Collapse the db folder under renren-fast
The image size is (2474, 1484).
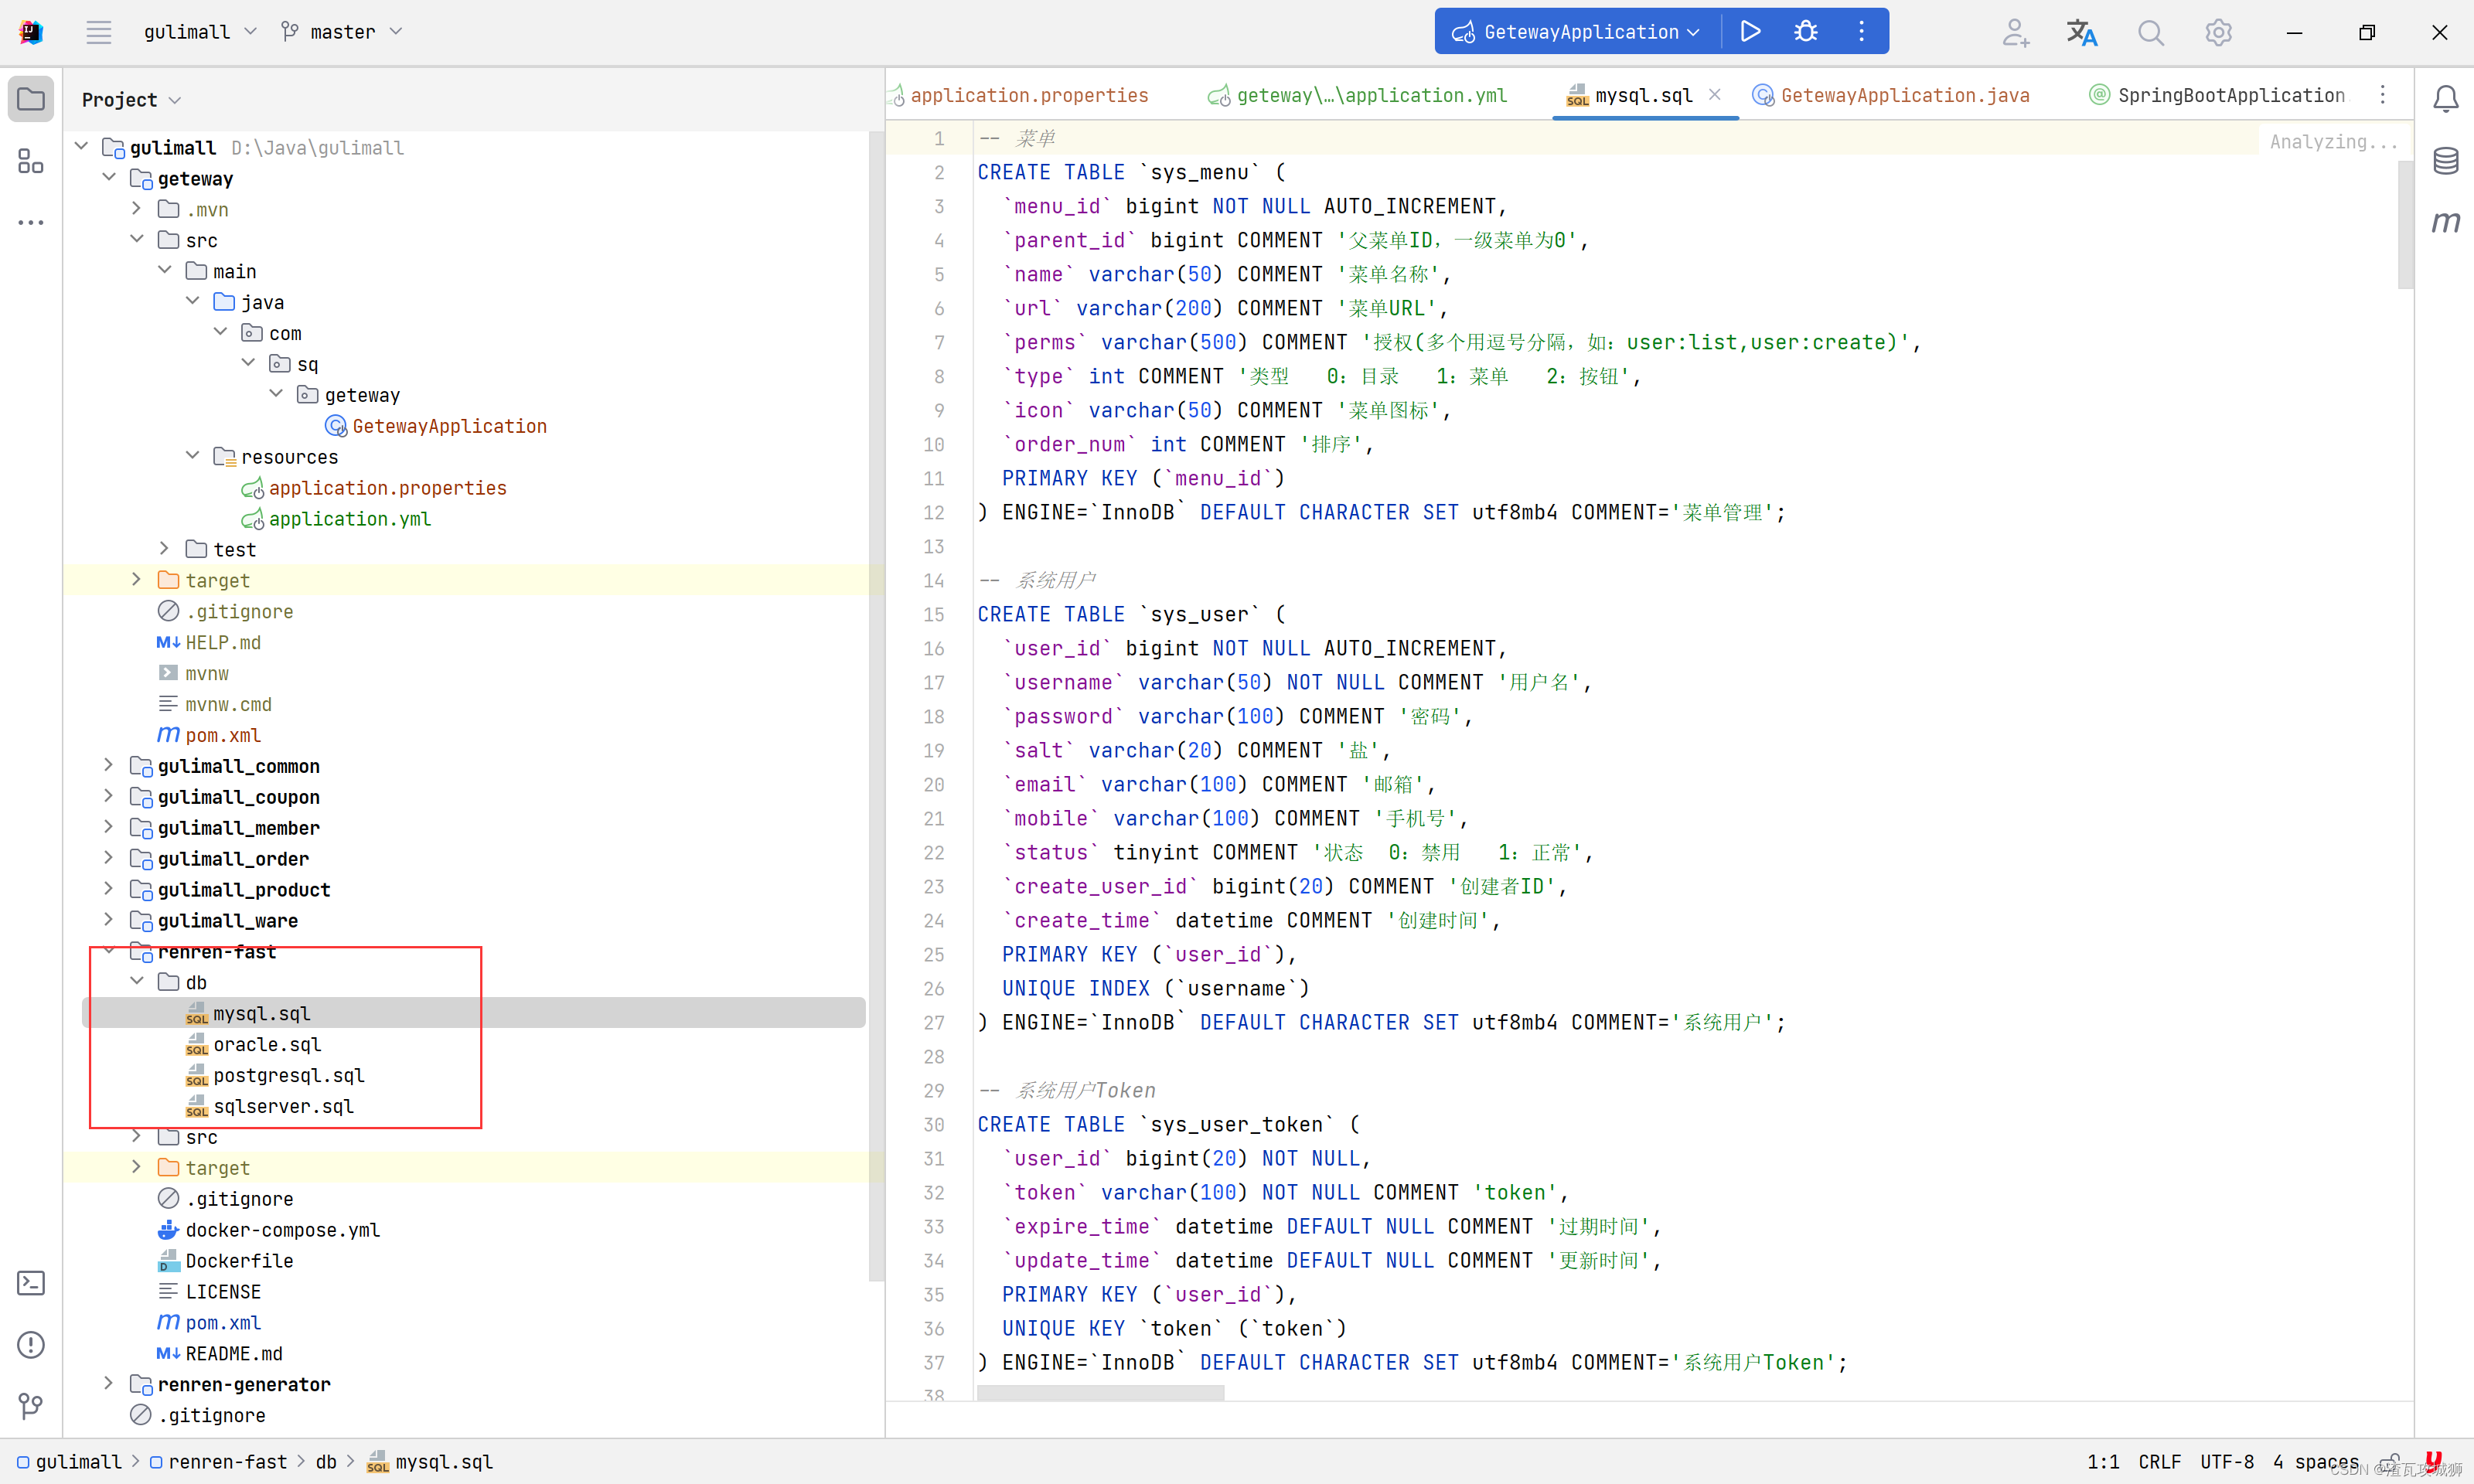[137, 982]
